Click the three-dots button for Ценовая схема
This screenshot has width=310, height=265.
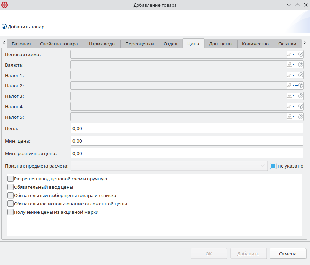[x=295, y=54]
